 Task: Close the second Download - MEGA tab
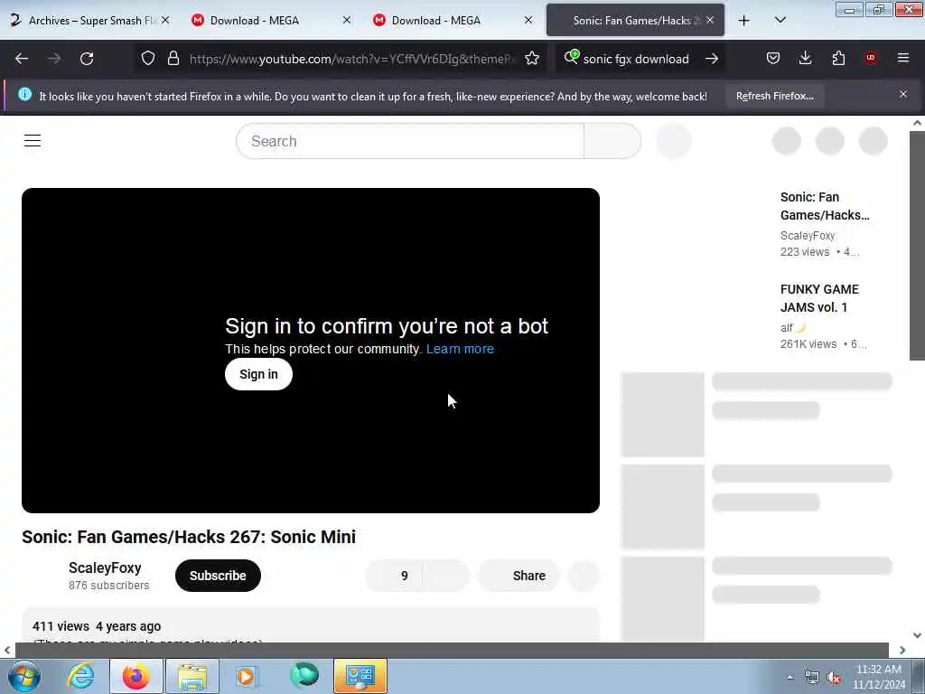(528, 20)
